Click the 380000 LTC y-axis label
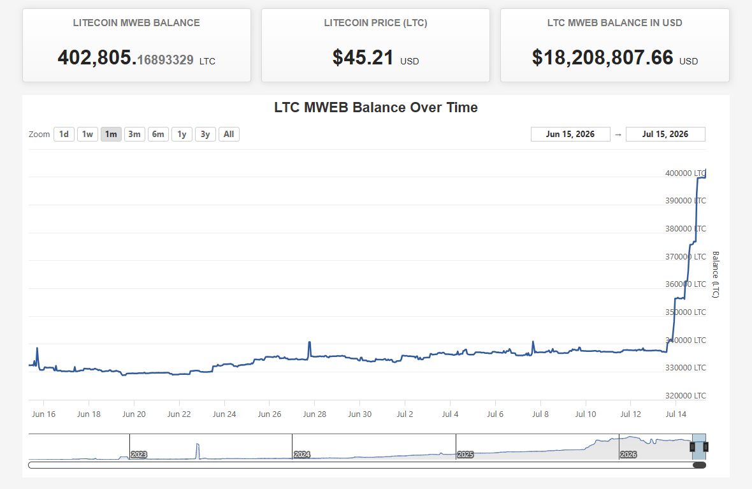The width and height of the screenshot is (752, 489). (685, 229)
